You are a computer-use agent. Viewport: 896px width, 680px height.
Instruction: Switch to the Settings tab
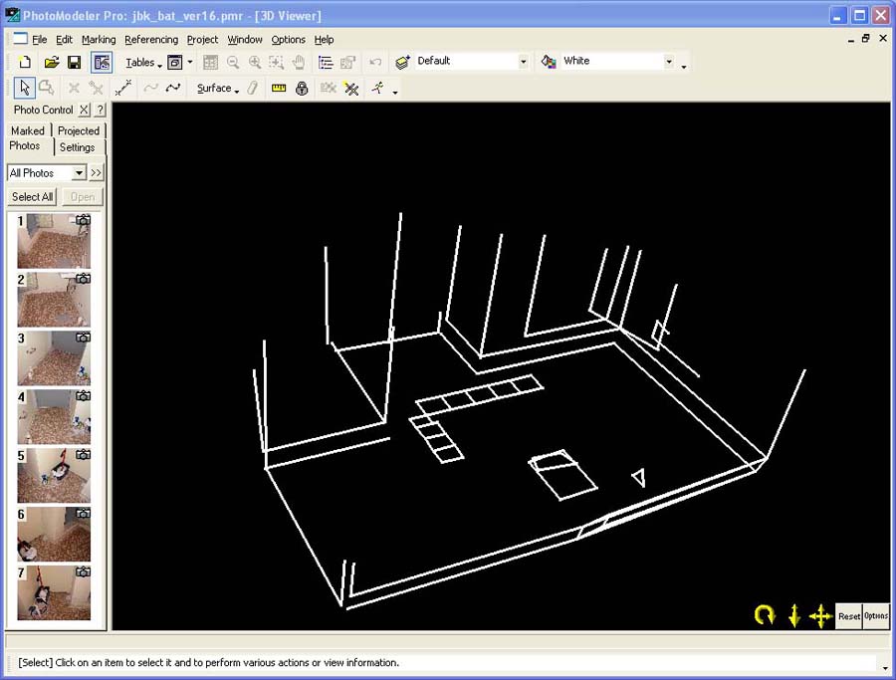coord(77,147)
